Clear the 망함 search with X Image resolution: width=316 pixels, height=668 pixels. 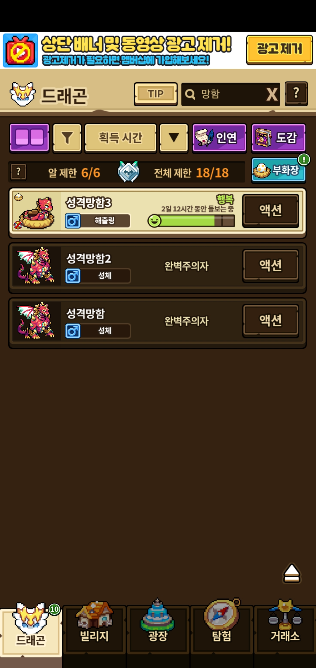point(272,94)
